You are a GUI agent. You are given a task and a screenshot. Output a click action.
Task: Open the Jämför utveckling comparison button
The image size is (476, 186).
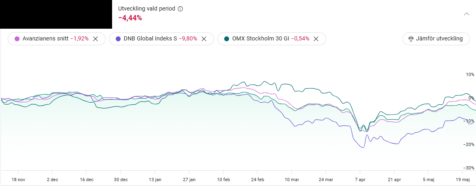tap(436, 39)
